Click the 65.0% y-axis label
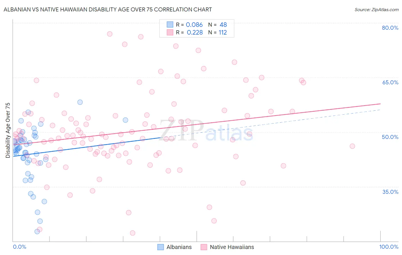 click(390, 82)
